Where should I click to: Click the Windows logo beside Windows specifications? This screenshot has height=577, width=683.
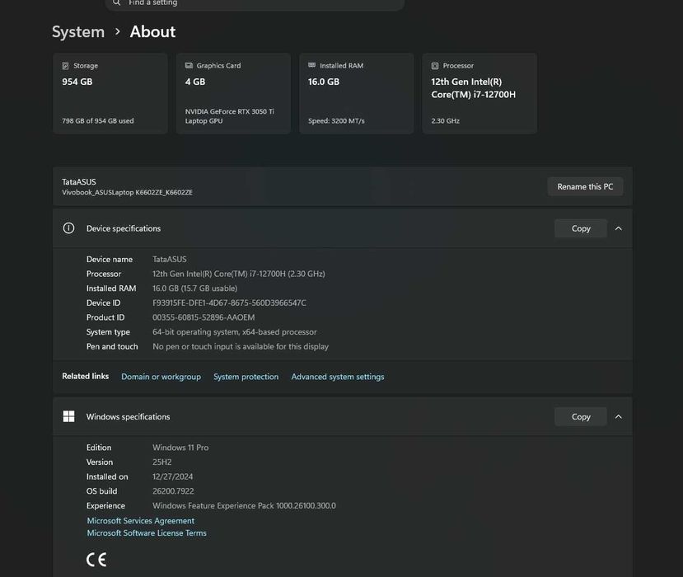[x=69, y=416]
